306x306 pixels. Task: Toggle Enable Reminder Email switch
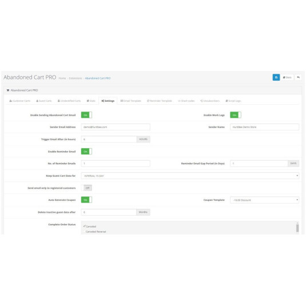(86, 152)
